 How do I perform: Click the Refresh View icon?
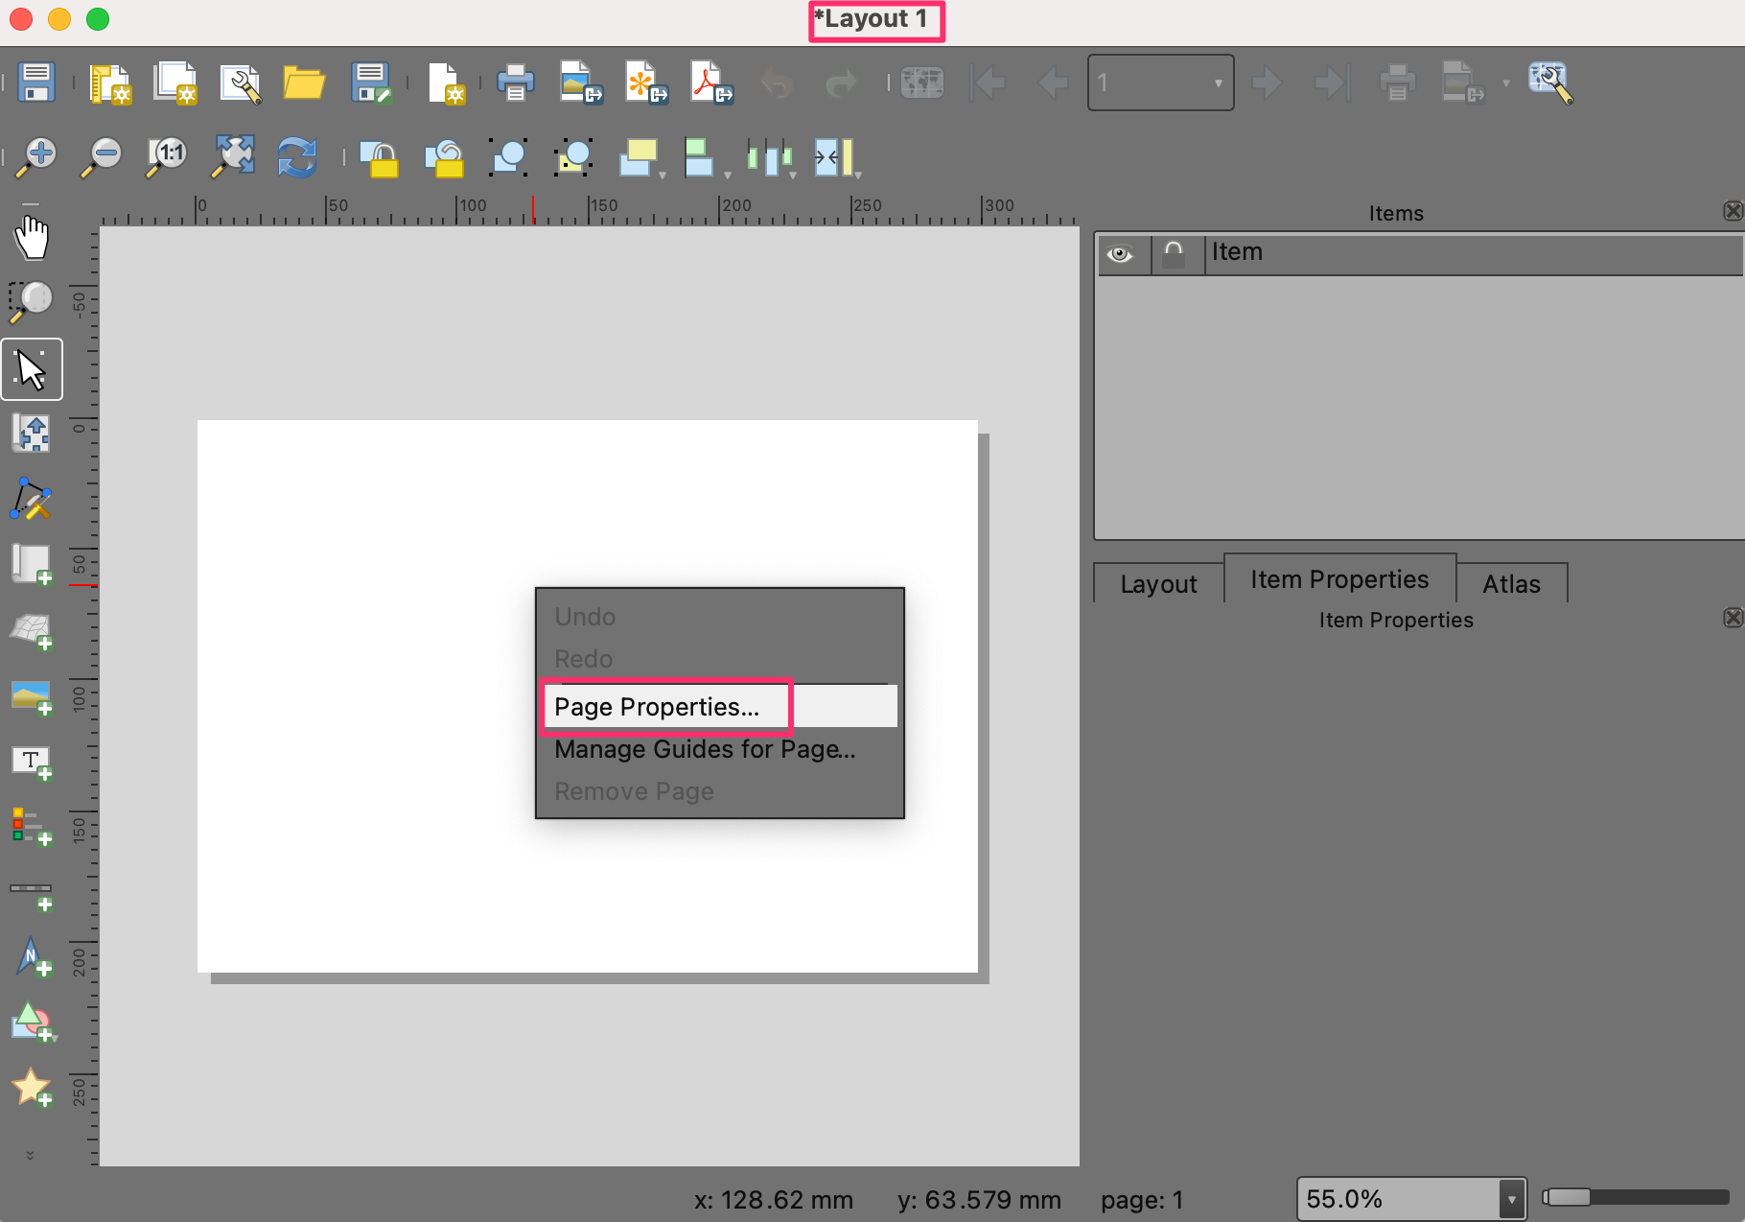(296, 157)
